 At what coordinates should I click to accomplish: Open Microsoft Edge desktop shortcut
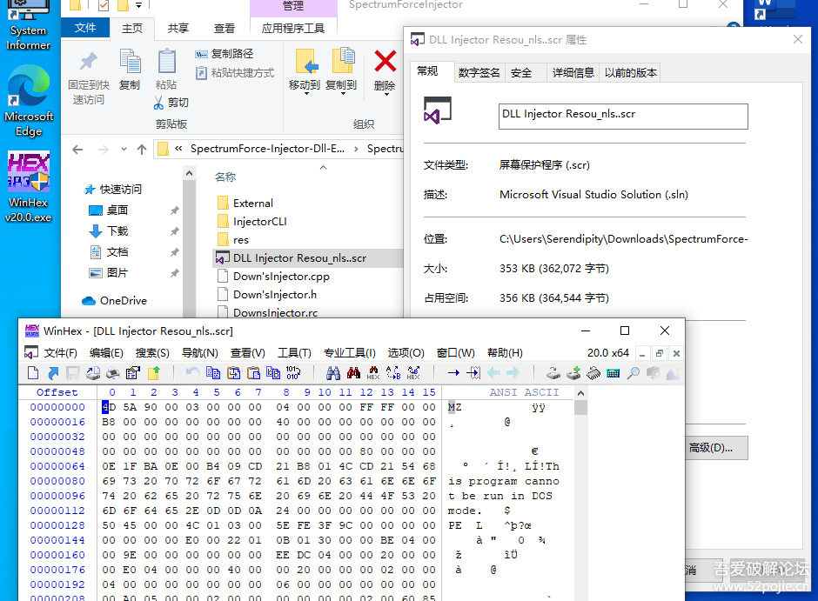(x=29, y=101)
